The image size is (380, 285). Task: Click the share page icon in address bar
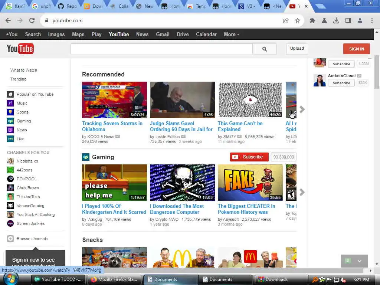(x=286, y=21)
